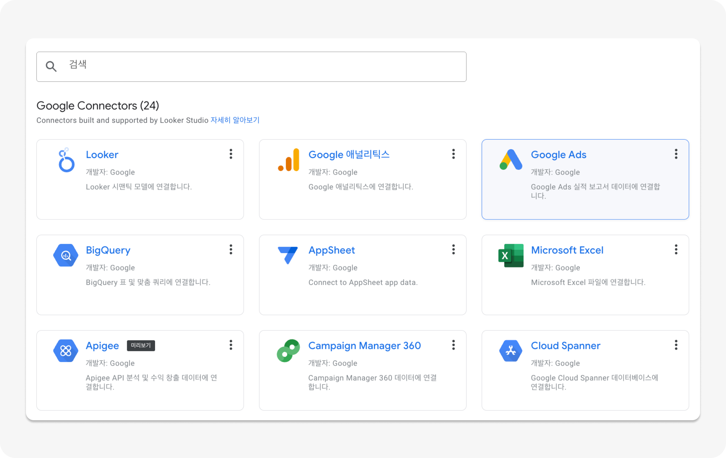The height and width of the screenshot is (458, 726).
Task: Choose the Cloud Spanner connector title
Action: pos(565,346)
